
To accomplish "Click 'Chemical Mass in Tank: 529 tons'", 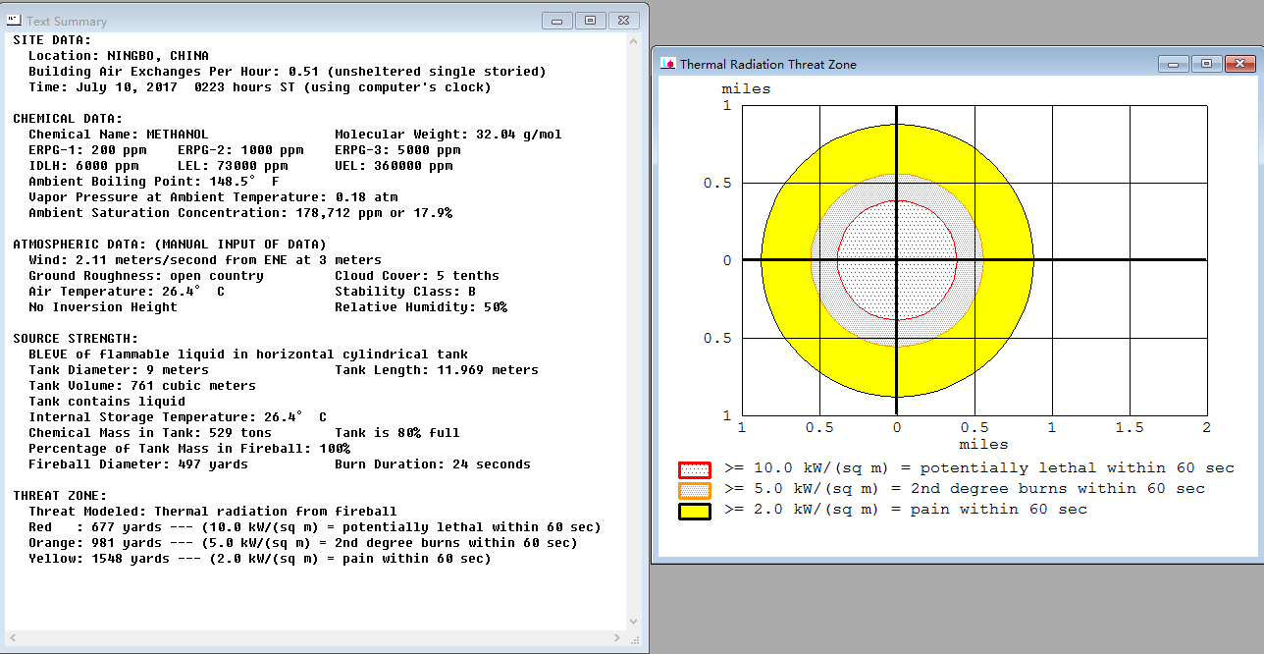I will click(x=150, y=433).
